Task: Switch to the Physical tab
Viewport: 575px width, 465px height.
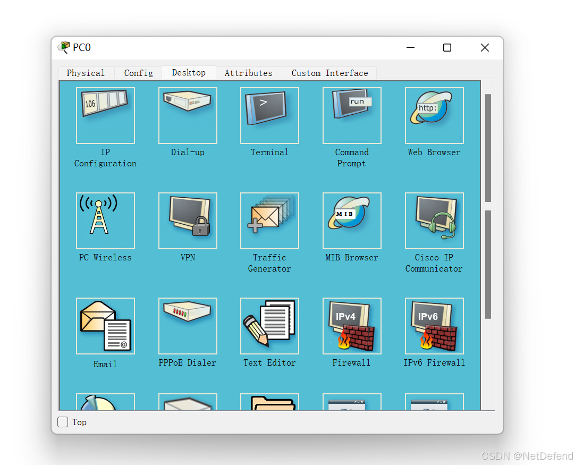Action: coord(86,73)
